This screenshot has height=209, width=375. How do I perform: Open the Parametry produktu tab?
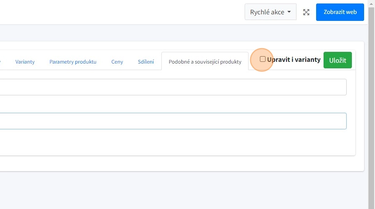click(73, 62)
